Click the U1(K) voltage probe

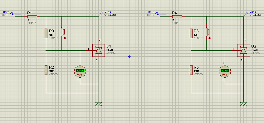pos(101,14)
